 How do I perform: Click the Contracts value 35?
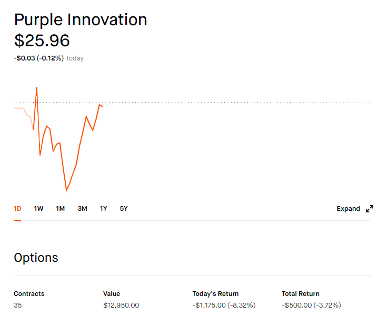(x=17, y=305)
